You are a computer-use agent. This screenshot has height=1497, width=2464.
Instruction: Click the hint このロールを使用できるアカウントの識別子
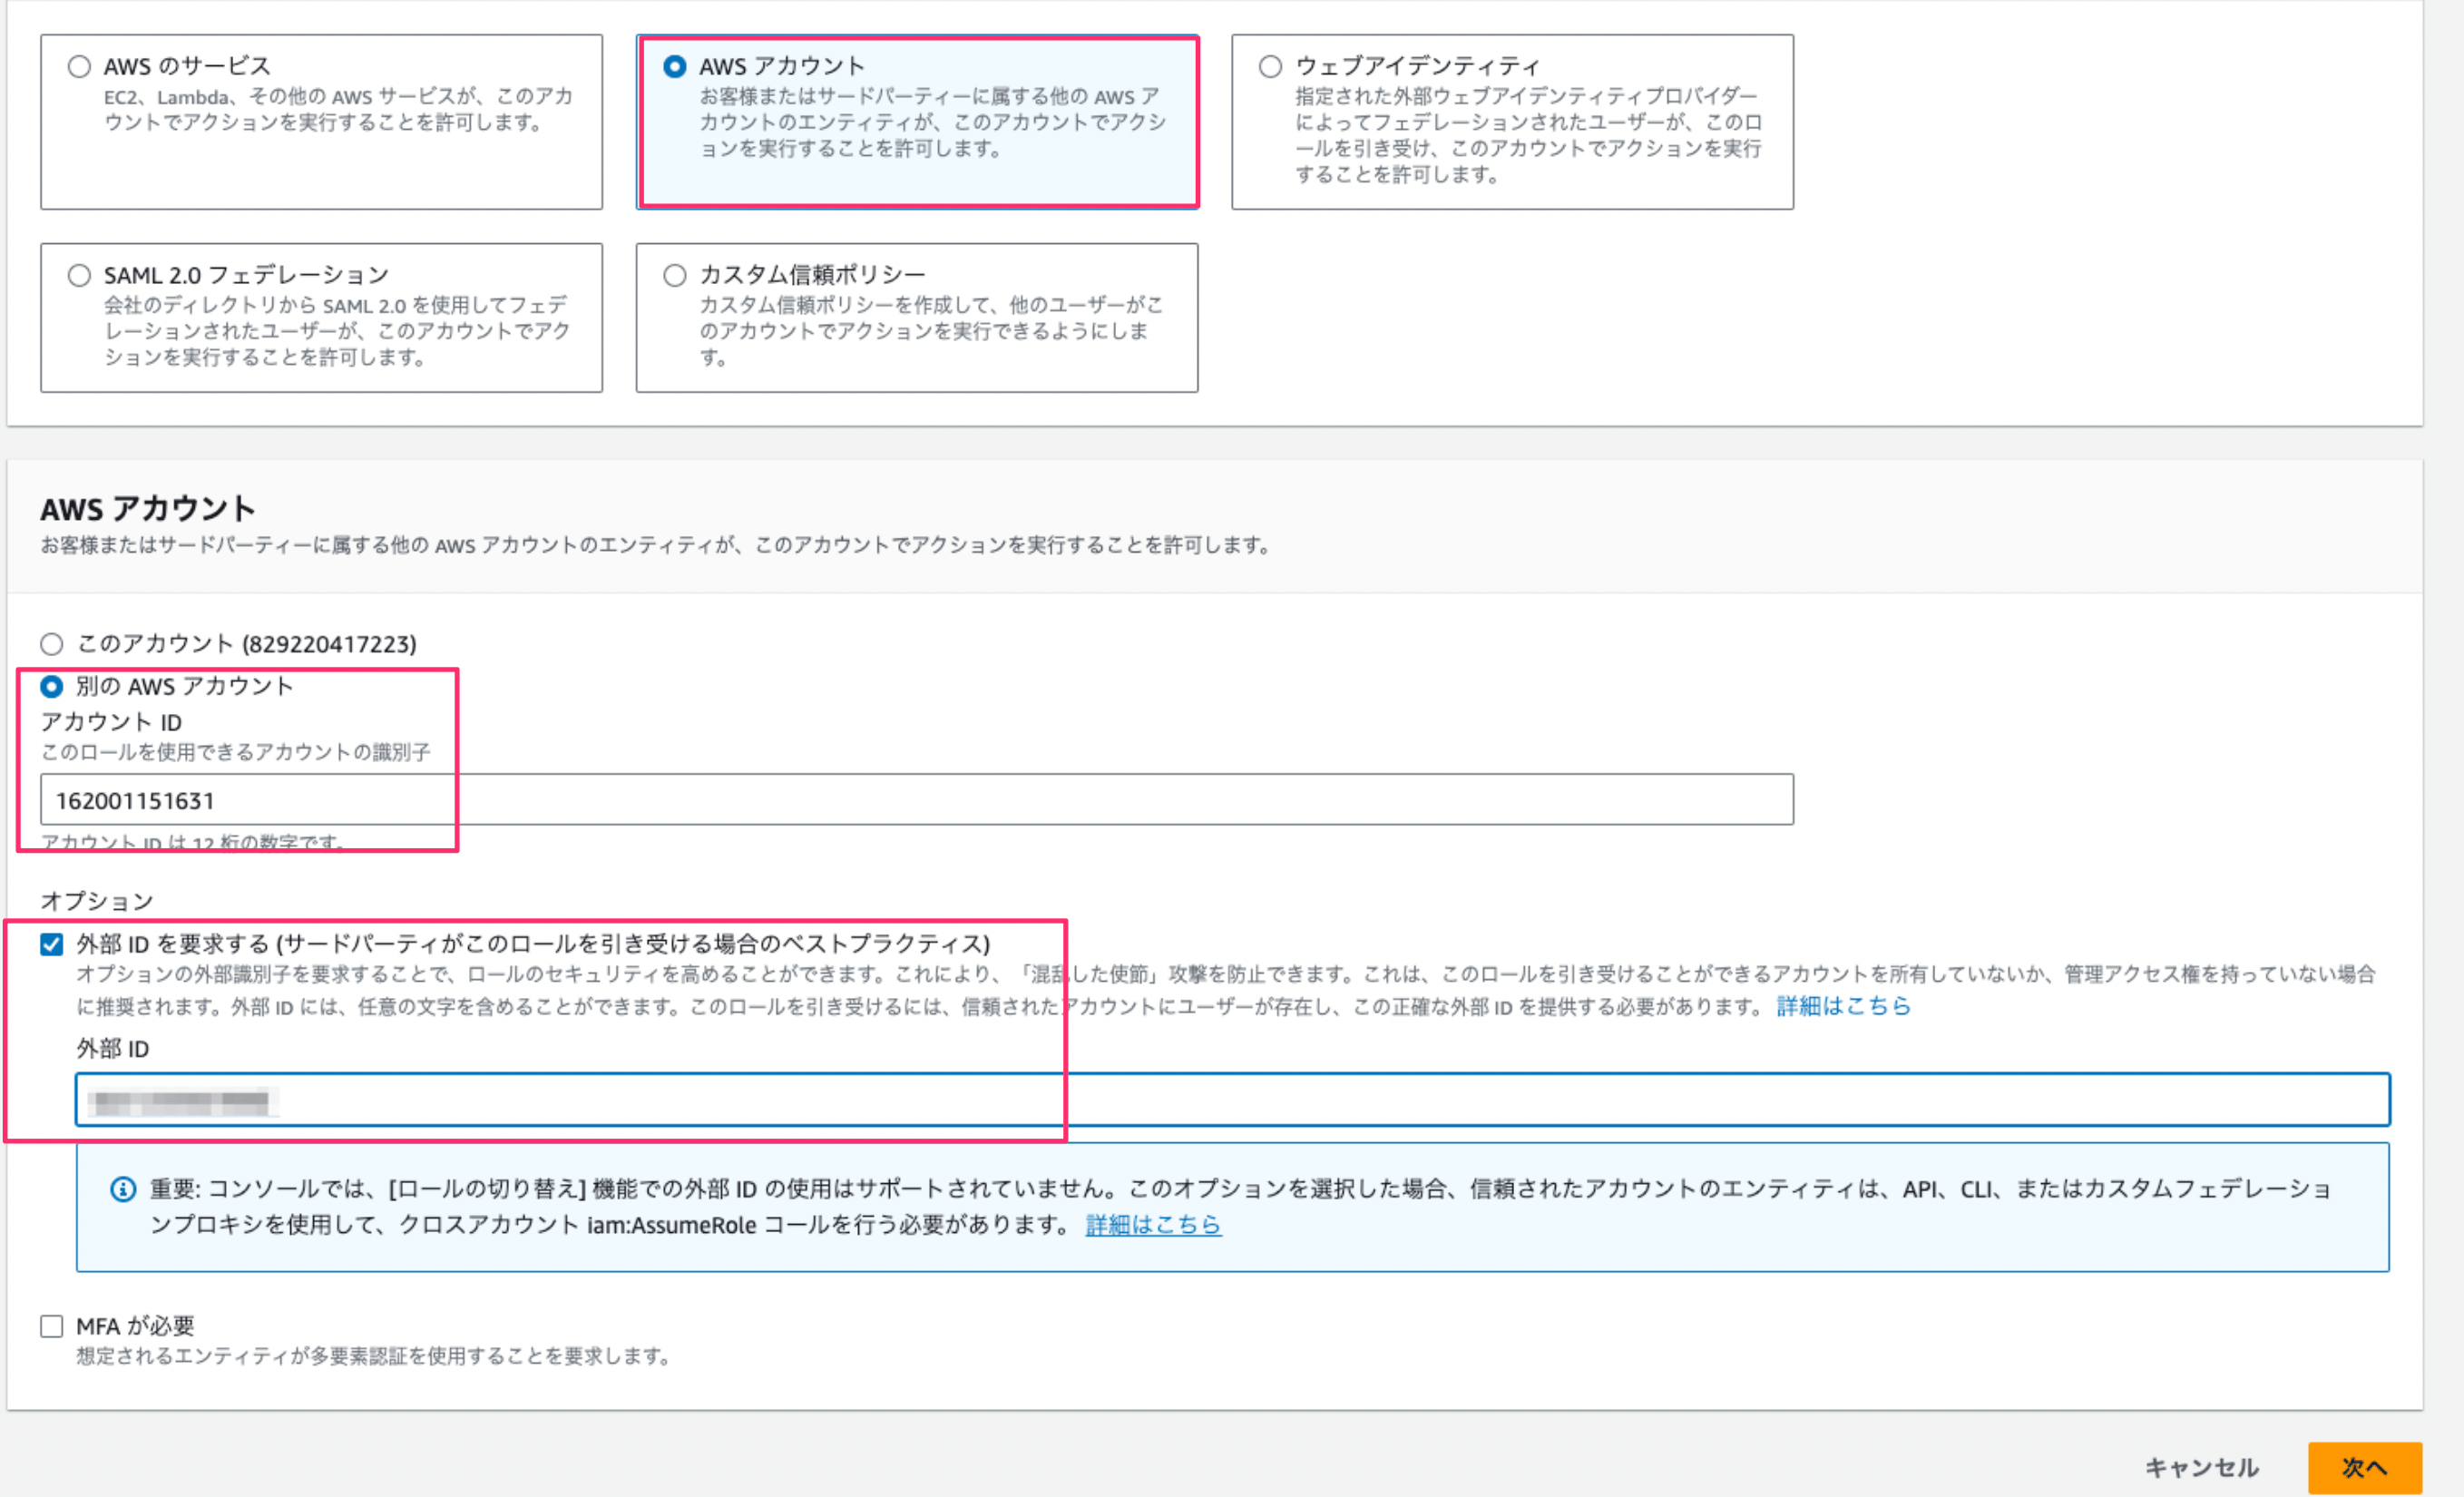point(236,753)
